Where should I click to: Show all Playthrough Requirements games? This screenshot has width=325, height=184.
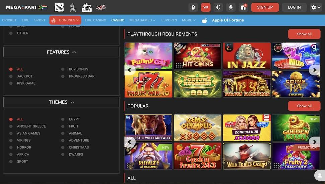coord(304,34)
